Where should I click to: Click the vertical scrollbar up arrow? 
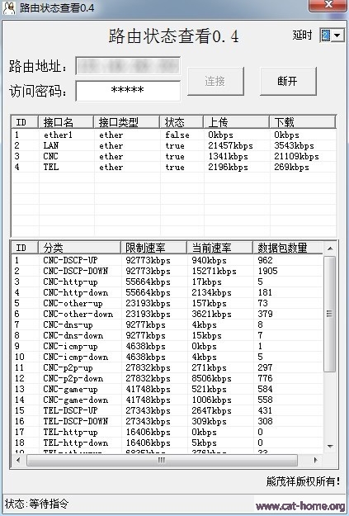coord(330,249)
